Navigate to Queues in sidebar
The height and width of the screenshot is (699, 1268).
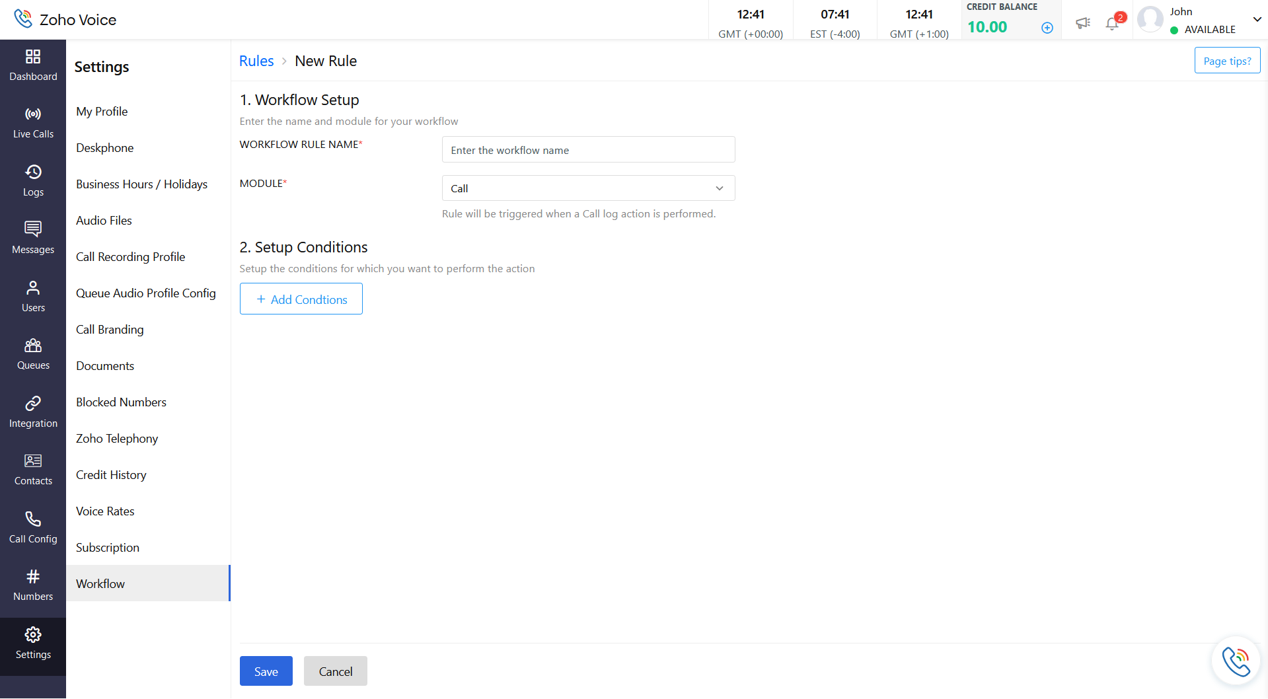[x=33, y=354]
